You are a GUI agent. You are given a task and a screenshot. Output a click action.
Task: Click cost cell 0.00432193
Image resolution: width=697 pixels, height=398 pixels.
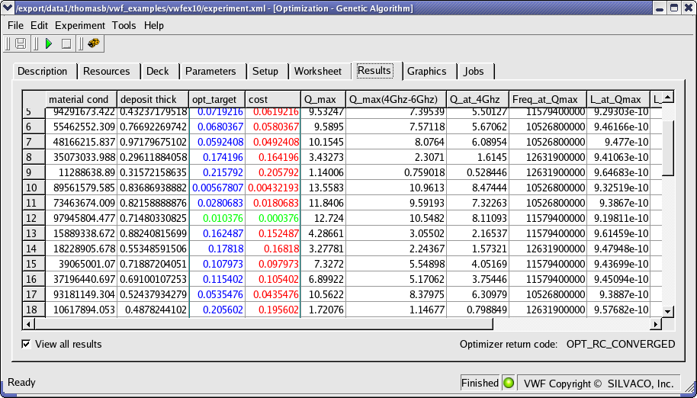(x=273, y=188)
